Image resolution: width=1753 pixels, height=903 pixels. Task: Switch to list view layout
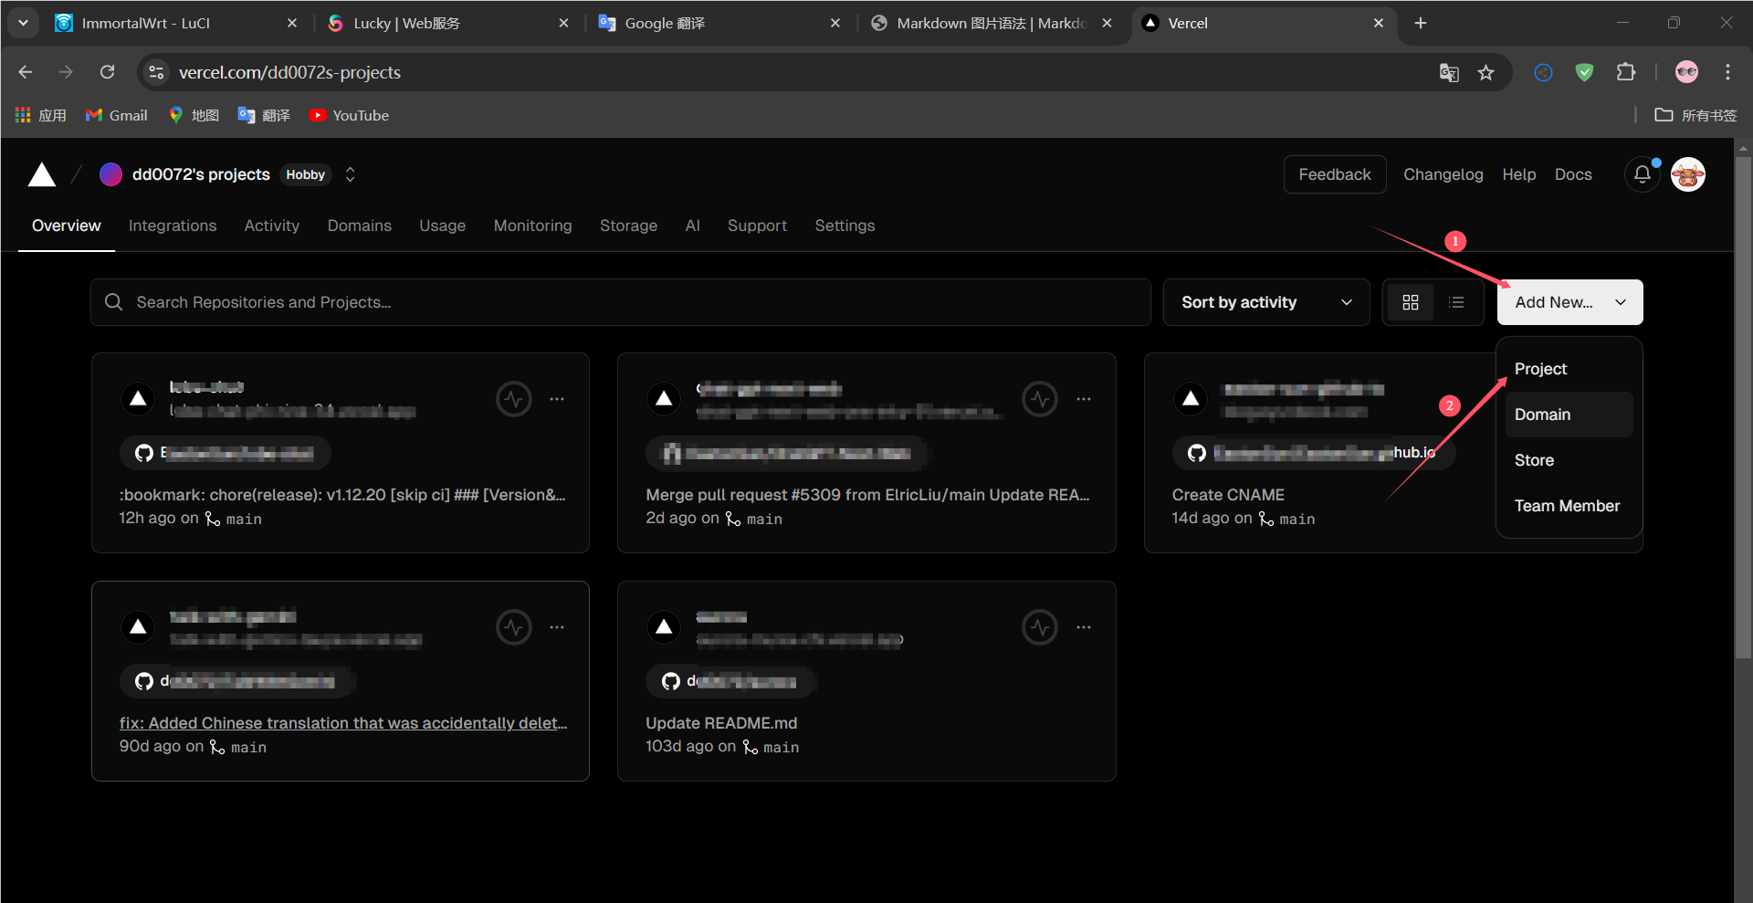coord(1456,302)
